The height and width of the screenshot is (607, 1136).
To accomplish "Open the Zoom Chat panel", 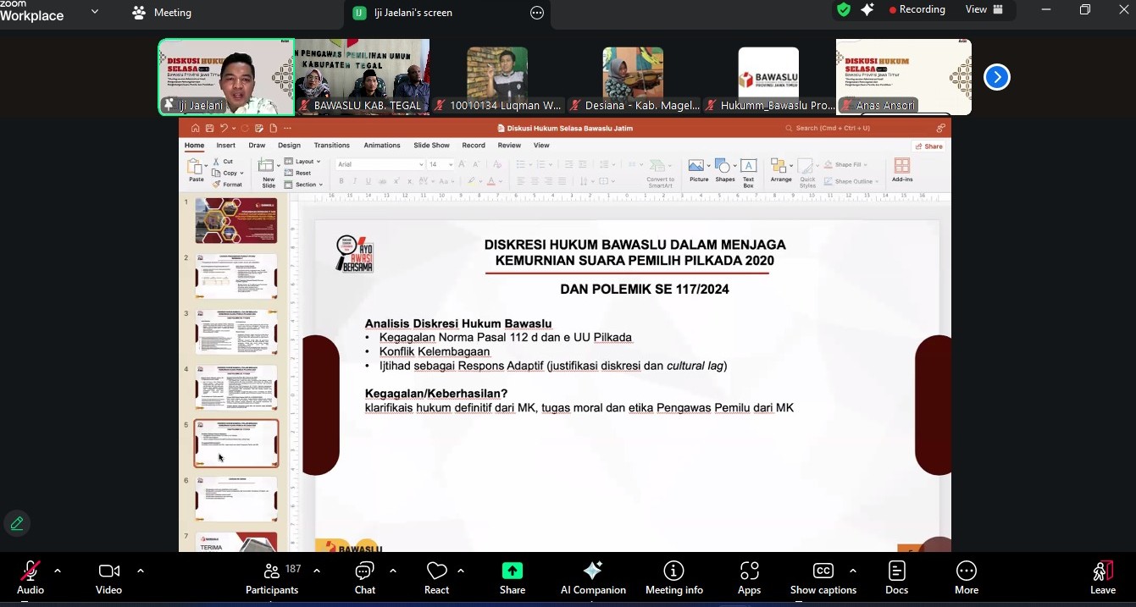I will pyautogui.click(x=364, y=577).
